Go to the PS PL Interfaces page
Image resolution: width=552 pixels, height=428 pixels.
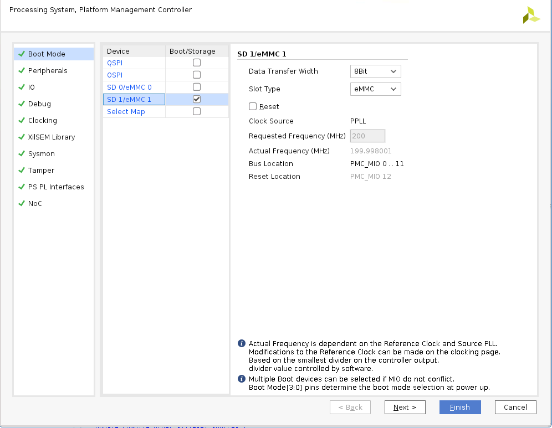[56, 187]
